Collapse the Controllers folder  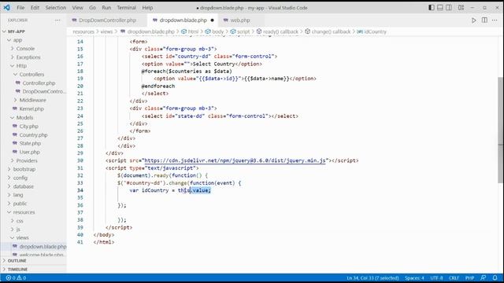pyautogui.click(x=33, y=75)
